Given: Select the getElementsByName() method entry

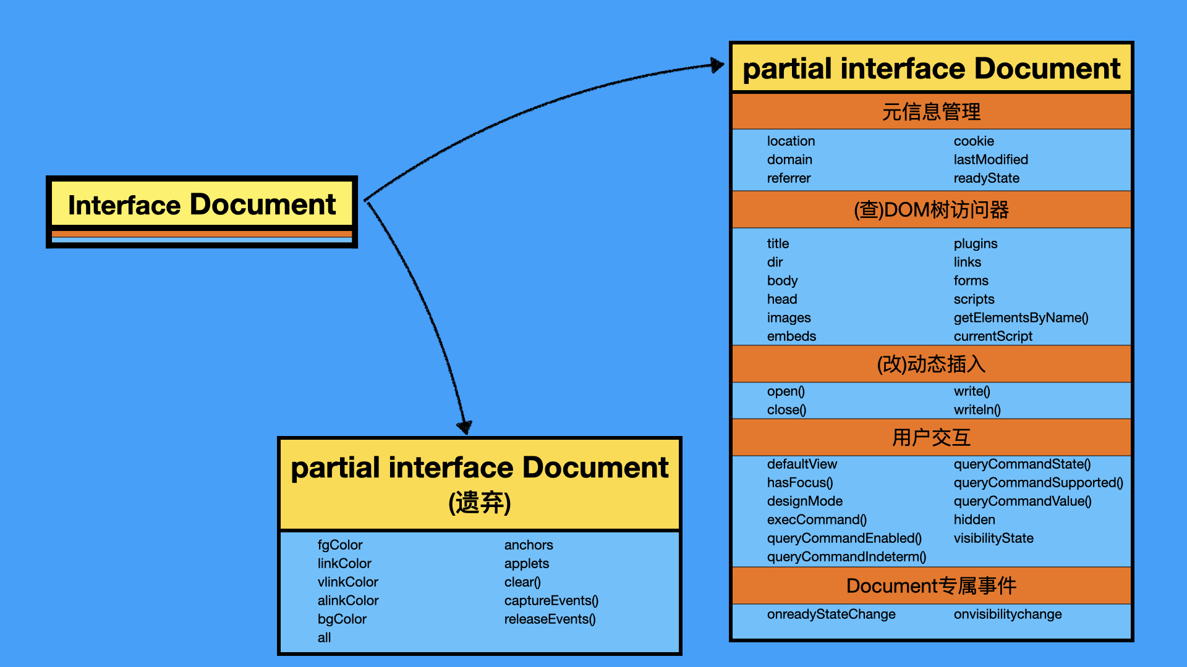Looking at the screenshot, I should click(1021, 317).
